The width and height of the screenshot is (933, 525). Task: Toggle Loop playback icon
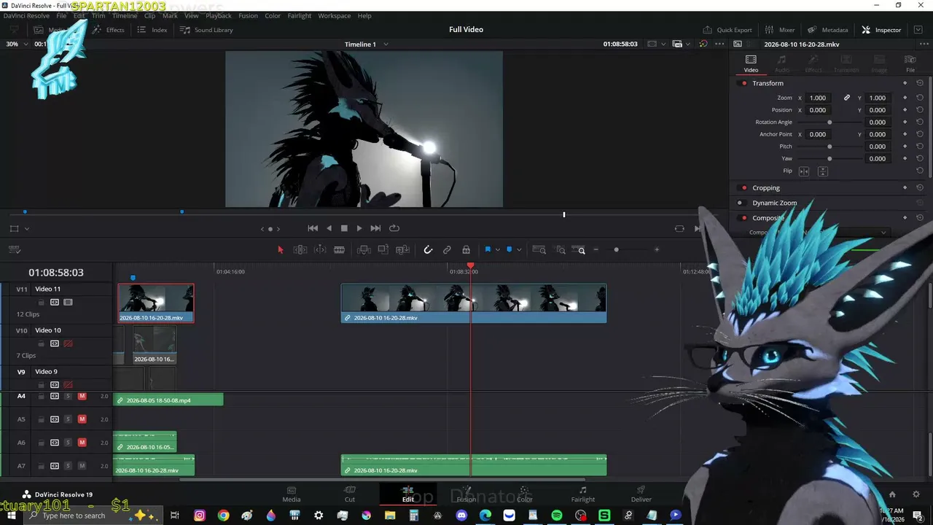394,228
